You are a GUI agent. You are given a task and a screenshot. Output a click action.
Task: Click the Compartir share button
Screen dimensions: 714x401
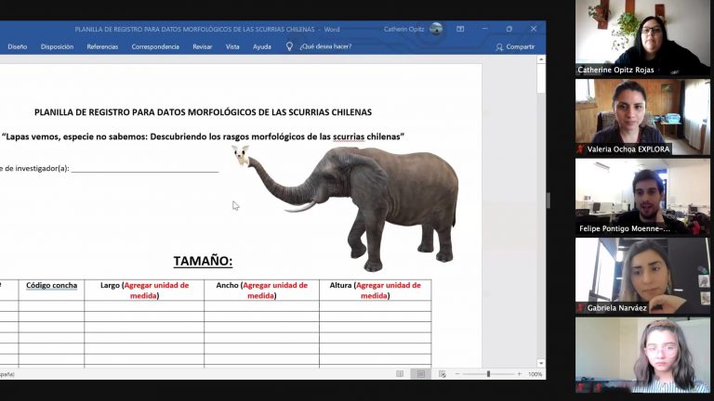tap(515, 46)
